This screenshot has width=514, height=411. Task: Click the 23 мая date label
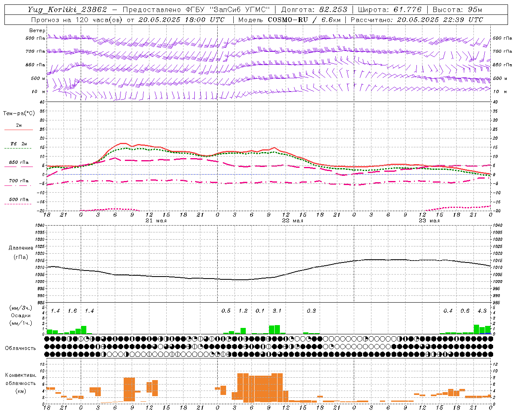point(429,221)
